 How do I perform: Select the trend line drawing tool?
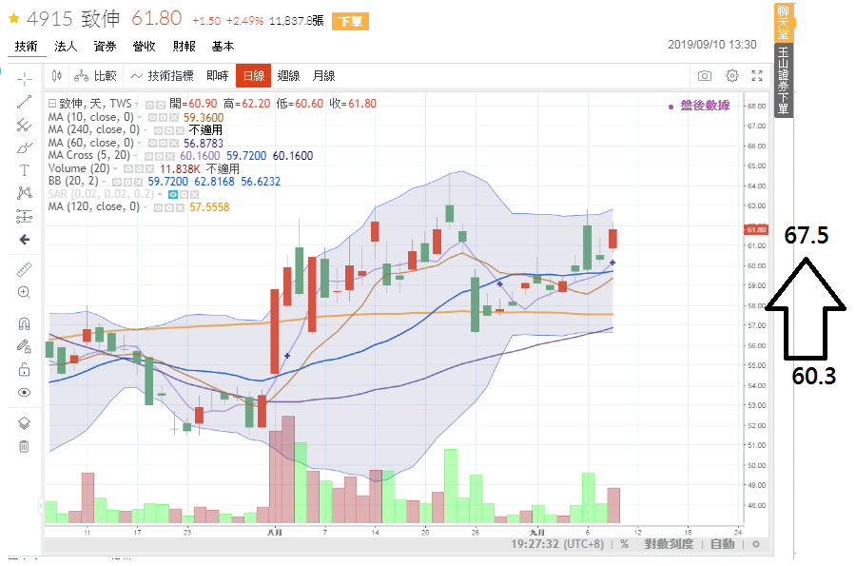pyautogui.click(x=25, y=101)
